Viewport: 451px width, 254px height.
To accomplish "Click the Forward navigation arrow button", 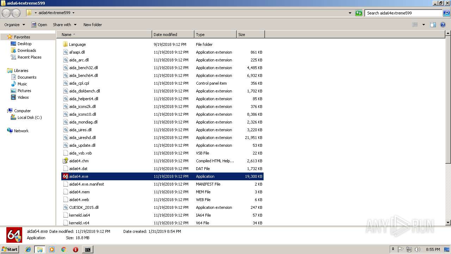I will tap(16, 13).
